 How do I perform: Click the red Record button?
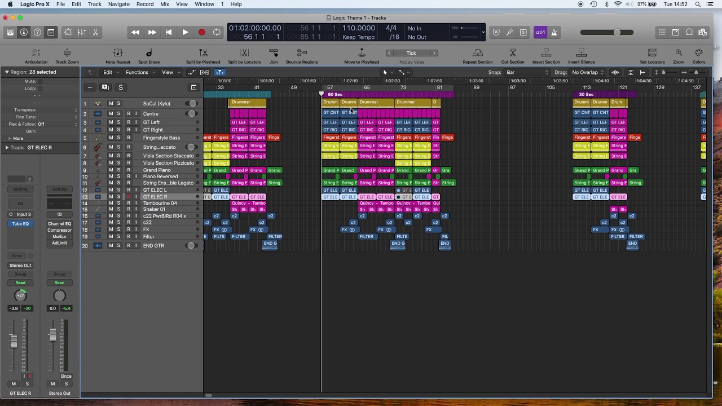201,33
